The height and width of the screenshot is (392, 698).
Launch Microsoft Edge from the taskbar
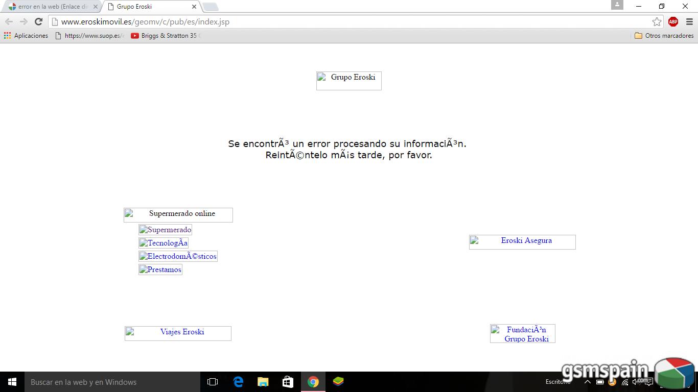point(238,382)
